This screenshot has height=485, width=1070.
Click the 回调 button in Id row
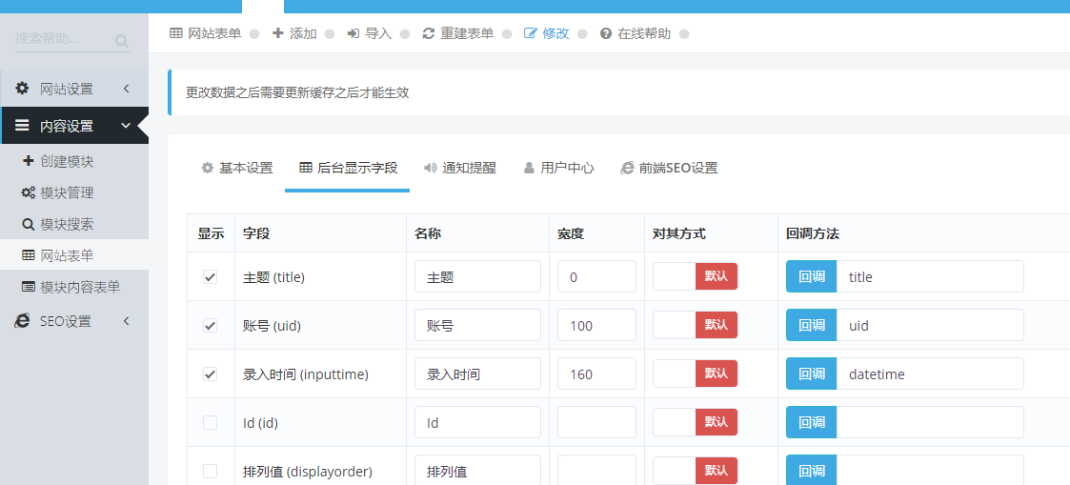812,421
